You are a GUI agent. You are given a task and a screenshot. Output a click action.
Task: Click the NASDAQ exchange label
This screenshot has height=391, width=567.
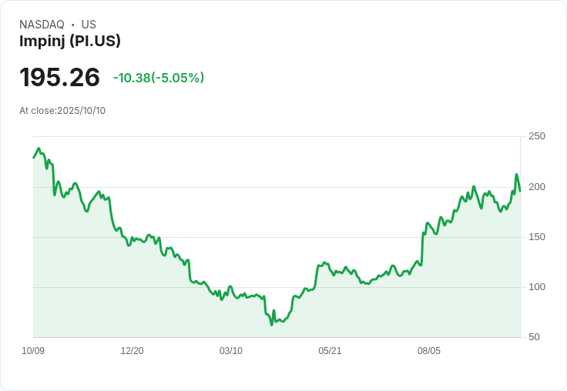click(x=42, y=25)
